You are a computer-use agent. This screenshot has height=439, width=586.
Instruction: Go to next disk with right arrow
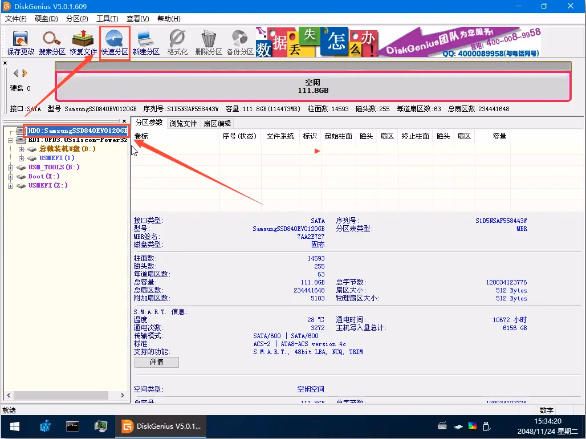(25, 73)
